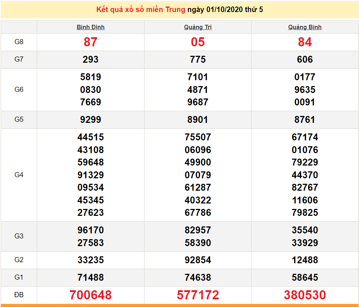Select the G8 number 05 for Quảng Trị
This screenshot has height=307, width=359.
point(197,42)
